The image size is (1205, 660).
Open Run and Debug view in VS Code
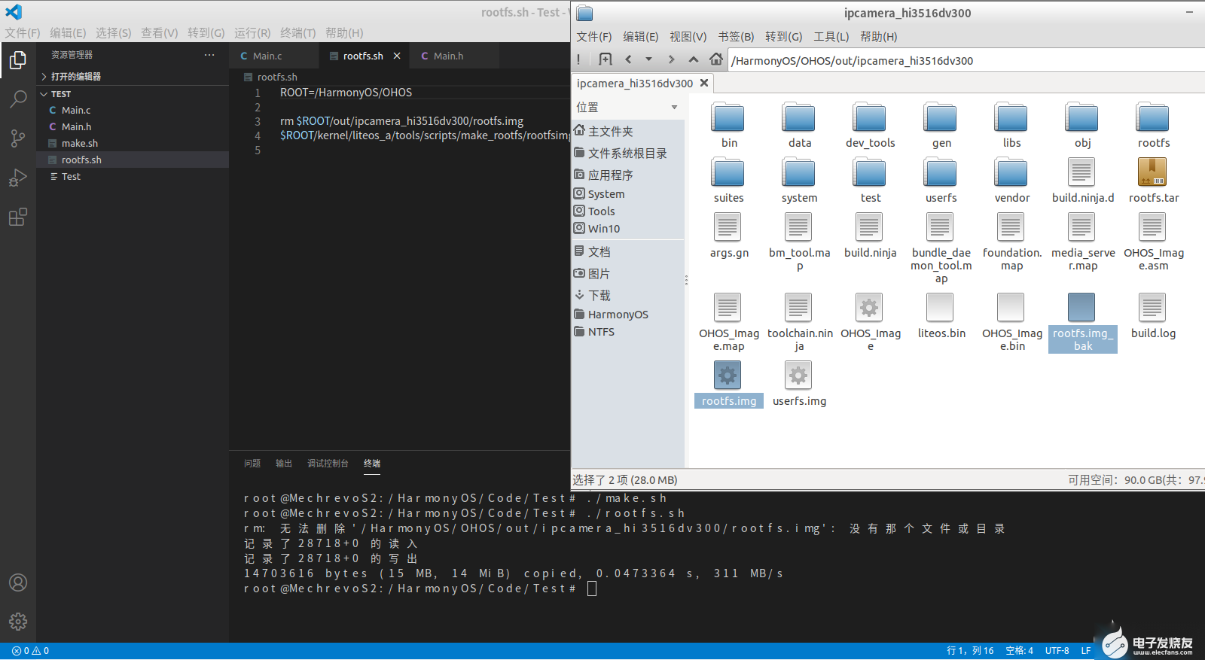tap(18, 178)
